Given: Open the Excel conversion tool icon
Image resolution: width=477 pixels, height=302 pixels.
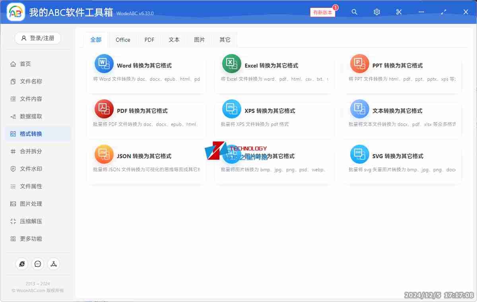Looking at the screenshot, I should (232, 63).
